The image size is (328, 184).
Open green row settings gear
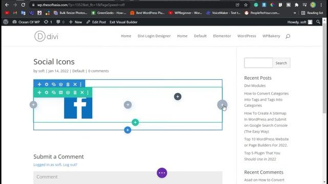point(47,93)
